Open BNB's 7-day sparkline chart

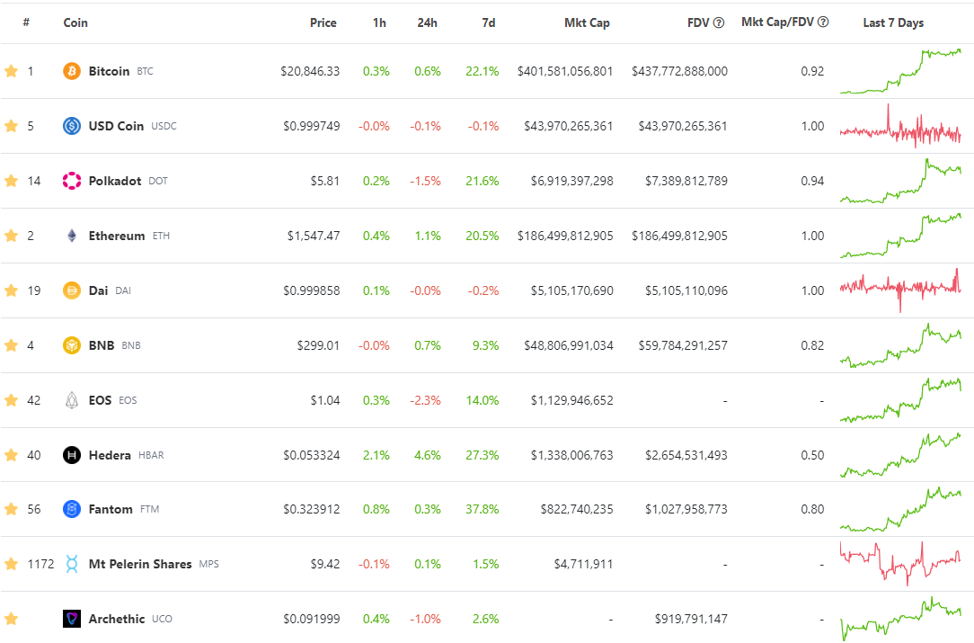click(x=900, y=345)
